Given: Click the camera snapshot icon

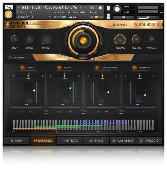Looking at the screenshot, I should 92,8.
